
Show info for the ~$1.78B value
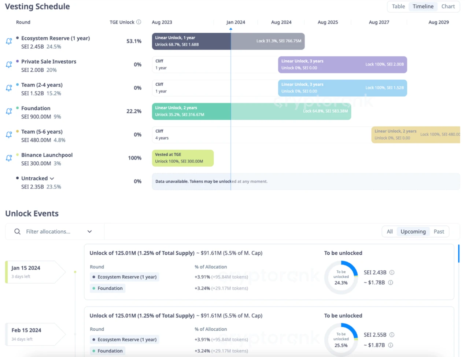click(391, 282)
